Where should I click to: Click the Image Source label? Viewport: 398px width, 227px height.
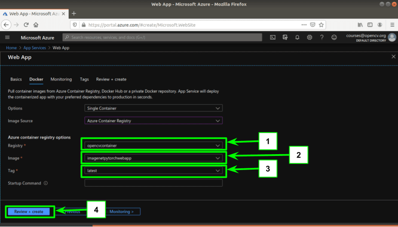point(20,121)
